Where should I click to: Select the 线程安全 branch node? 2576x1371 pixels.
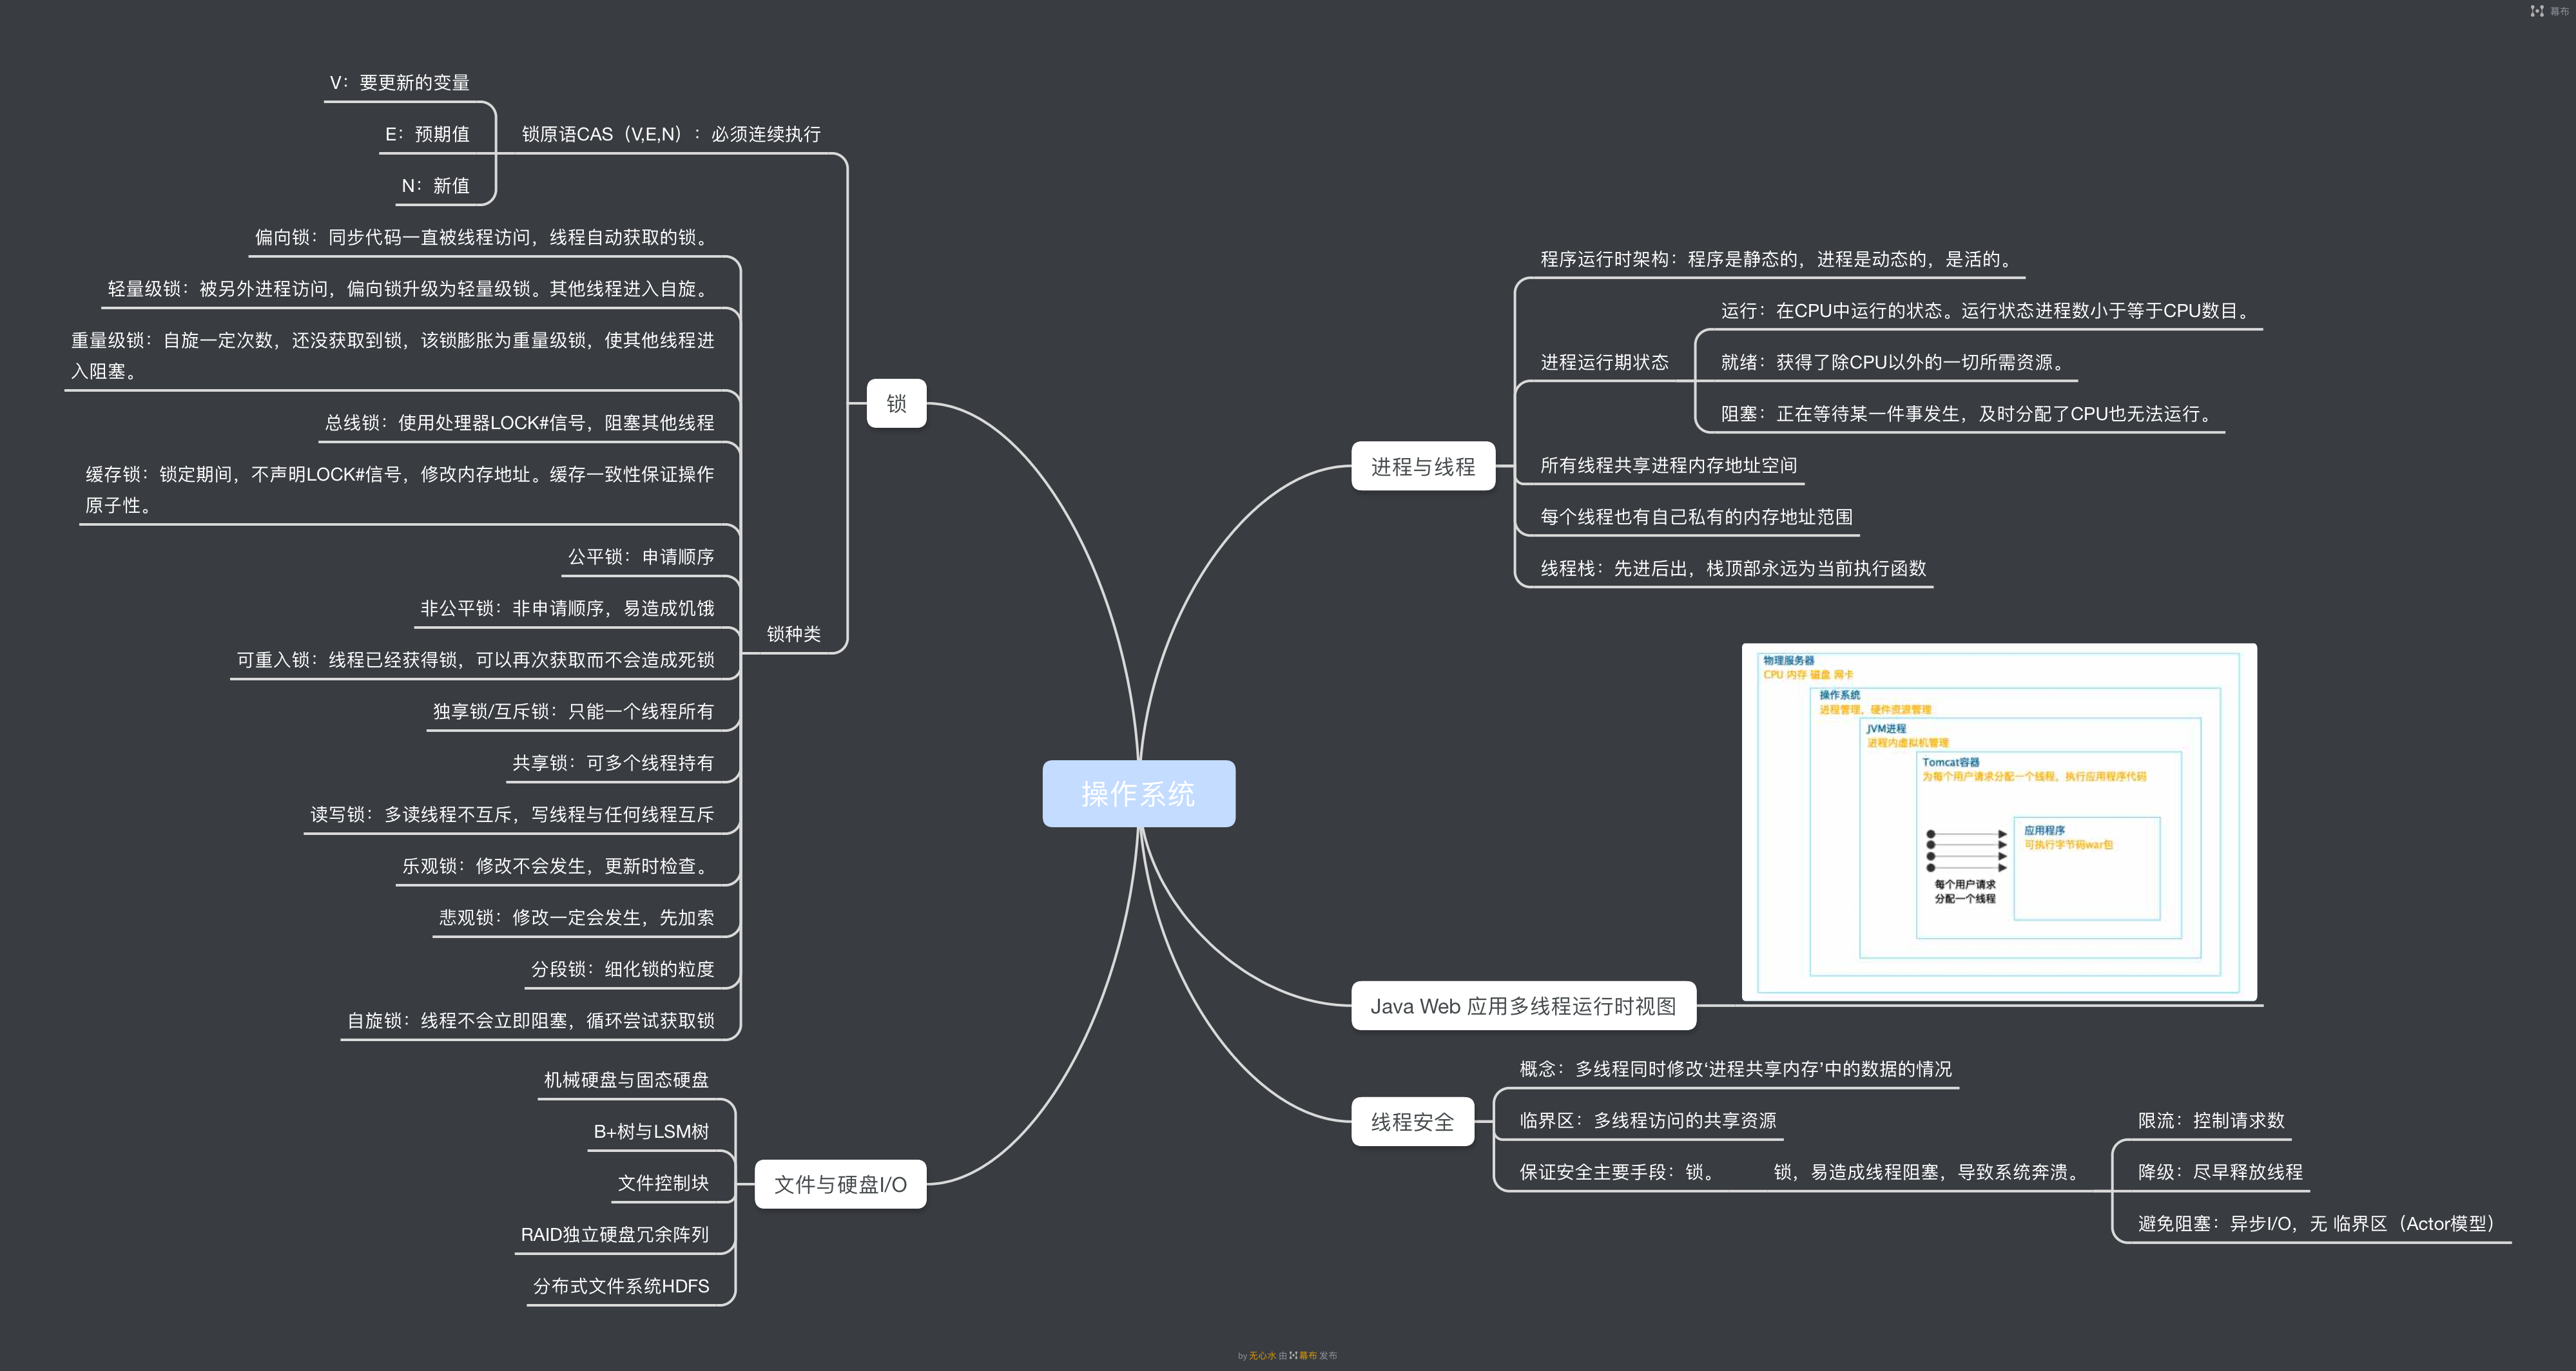(x=1412, y=1122)
